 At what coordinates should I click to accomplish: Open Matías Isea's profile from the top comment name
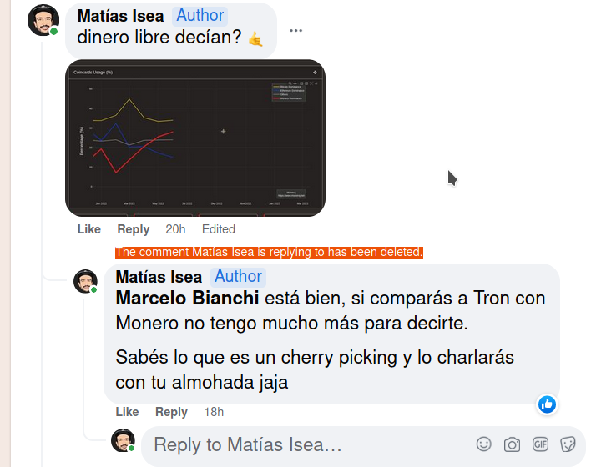119,16
